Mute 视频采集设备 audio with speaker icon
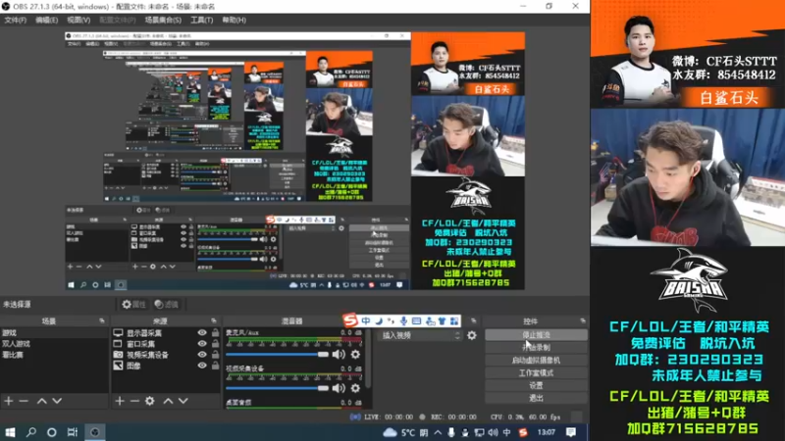The width and height of the screenshot is (785, 441). point(339,388)
